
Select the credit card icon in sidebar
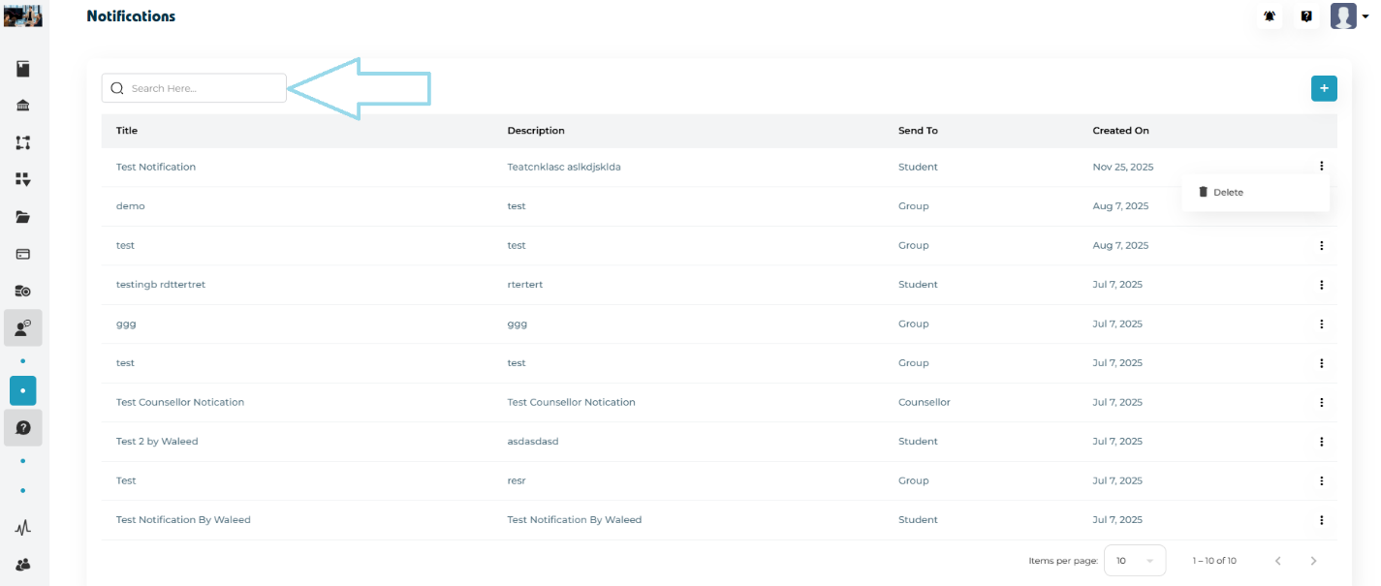pos(23,254)
